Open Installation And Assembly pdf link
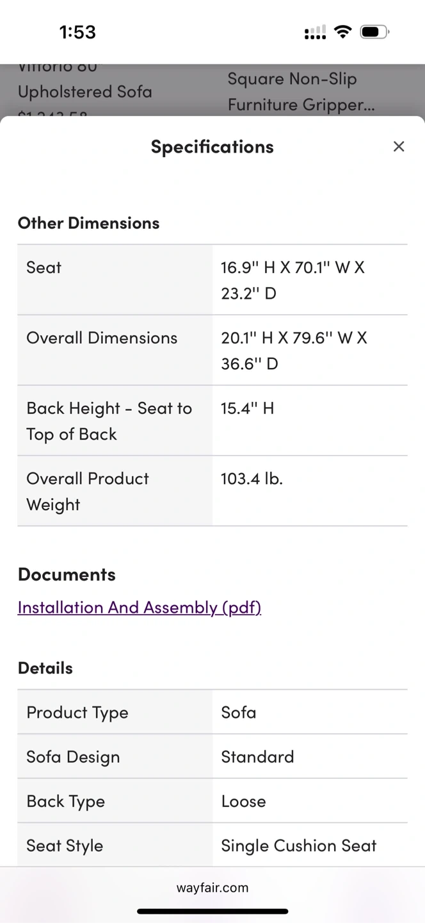Screen dimensions: 425x923 tap(140, 607)
